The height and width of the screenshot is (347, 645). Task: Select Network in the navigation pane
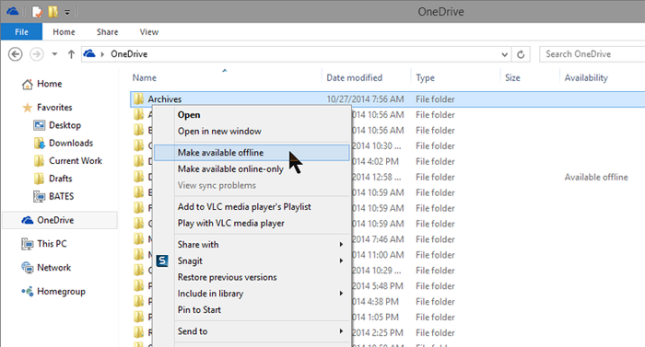click(x=53, y=268)
